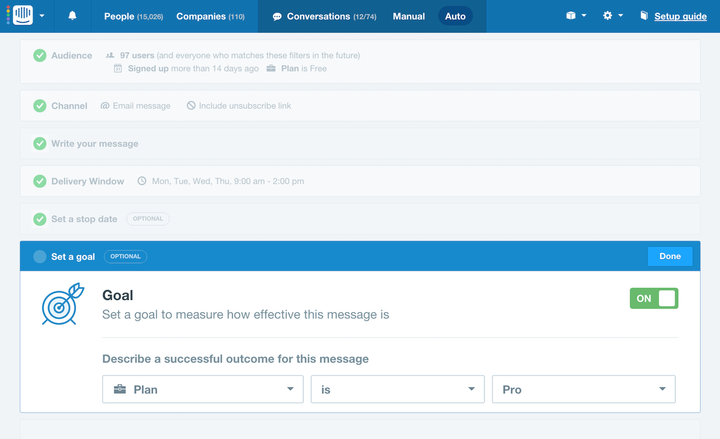Click the Audience green checkmark
Viewport: 720px width, 439px height.
[40, 55]
